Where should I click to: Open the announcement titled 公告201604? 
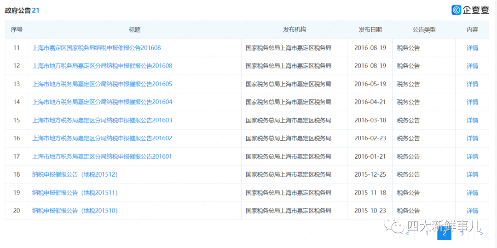coord(102,102)
